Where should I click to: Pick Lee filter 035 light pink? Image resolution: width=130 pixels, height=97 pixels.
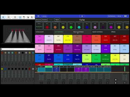(x=40, y=48)
